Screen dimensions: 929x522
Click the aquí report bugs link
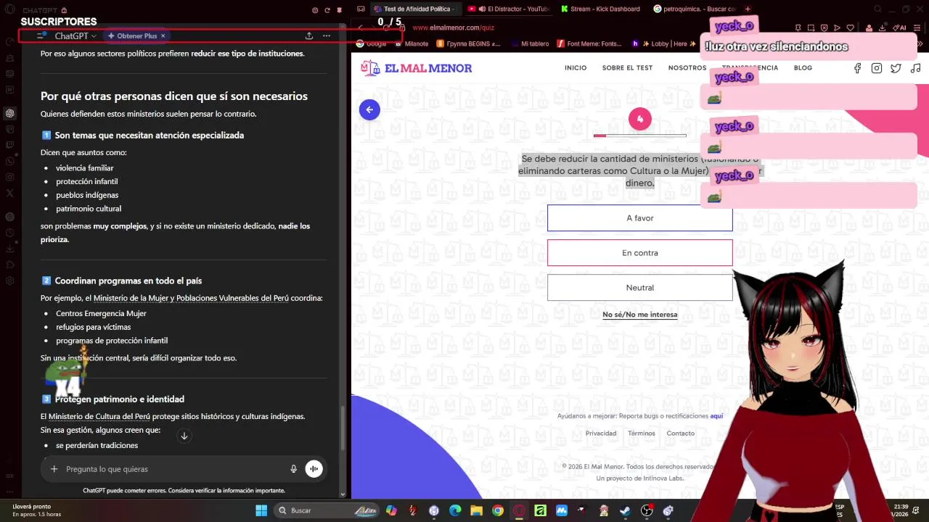point(716,416)
